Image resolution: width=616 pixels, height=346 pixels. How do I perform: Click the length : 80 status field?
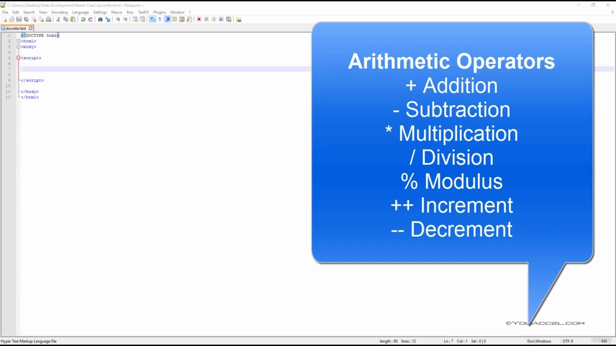click(x=389, y=341)
